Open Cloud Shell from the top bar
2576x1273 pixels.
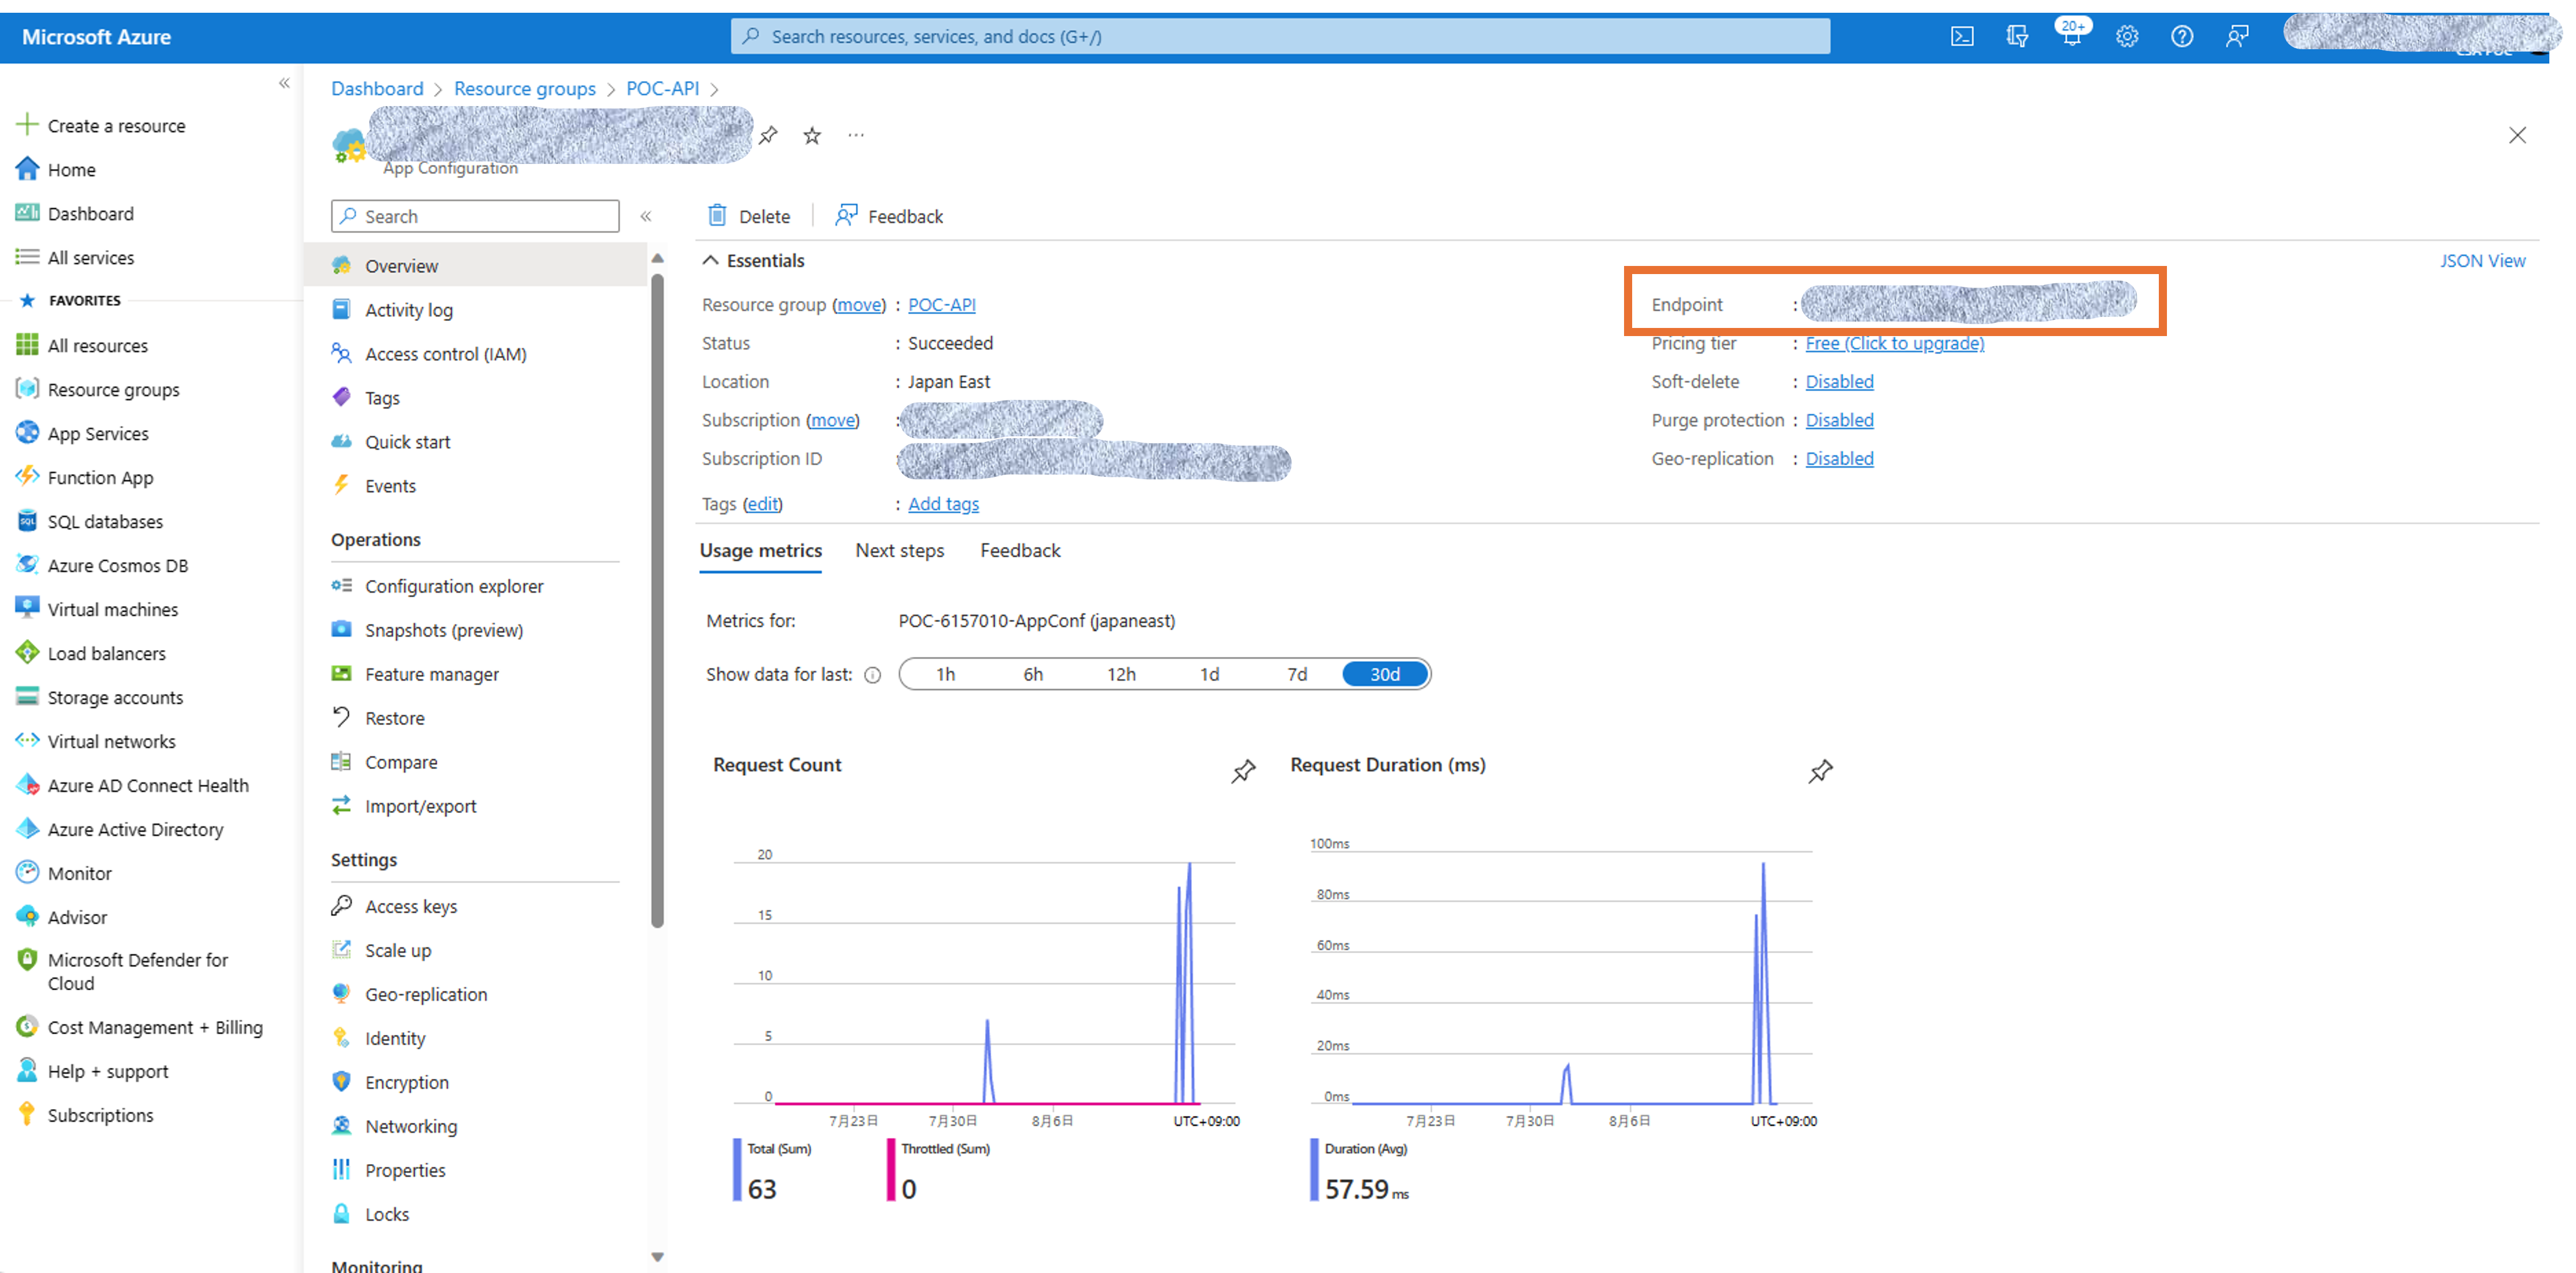tap(1962, 36)
